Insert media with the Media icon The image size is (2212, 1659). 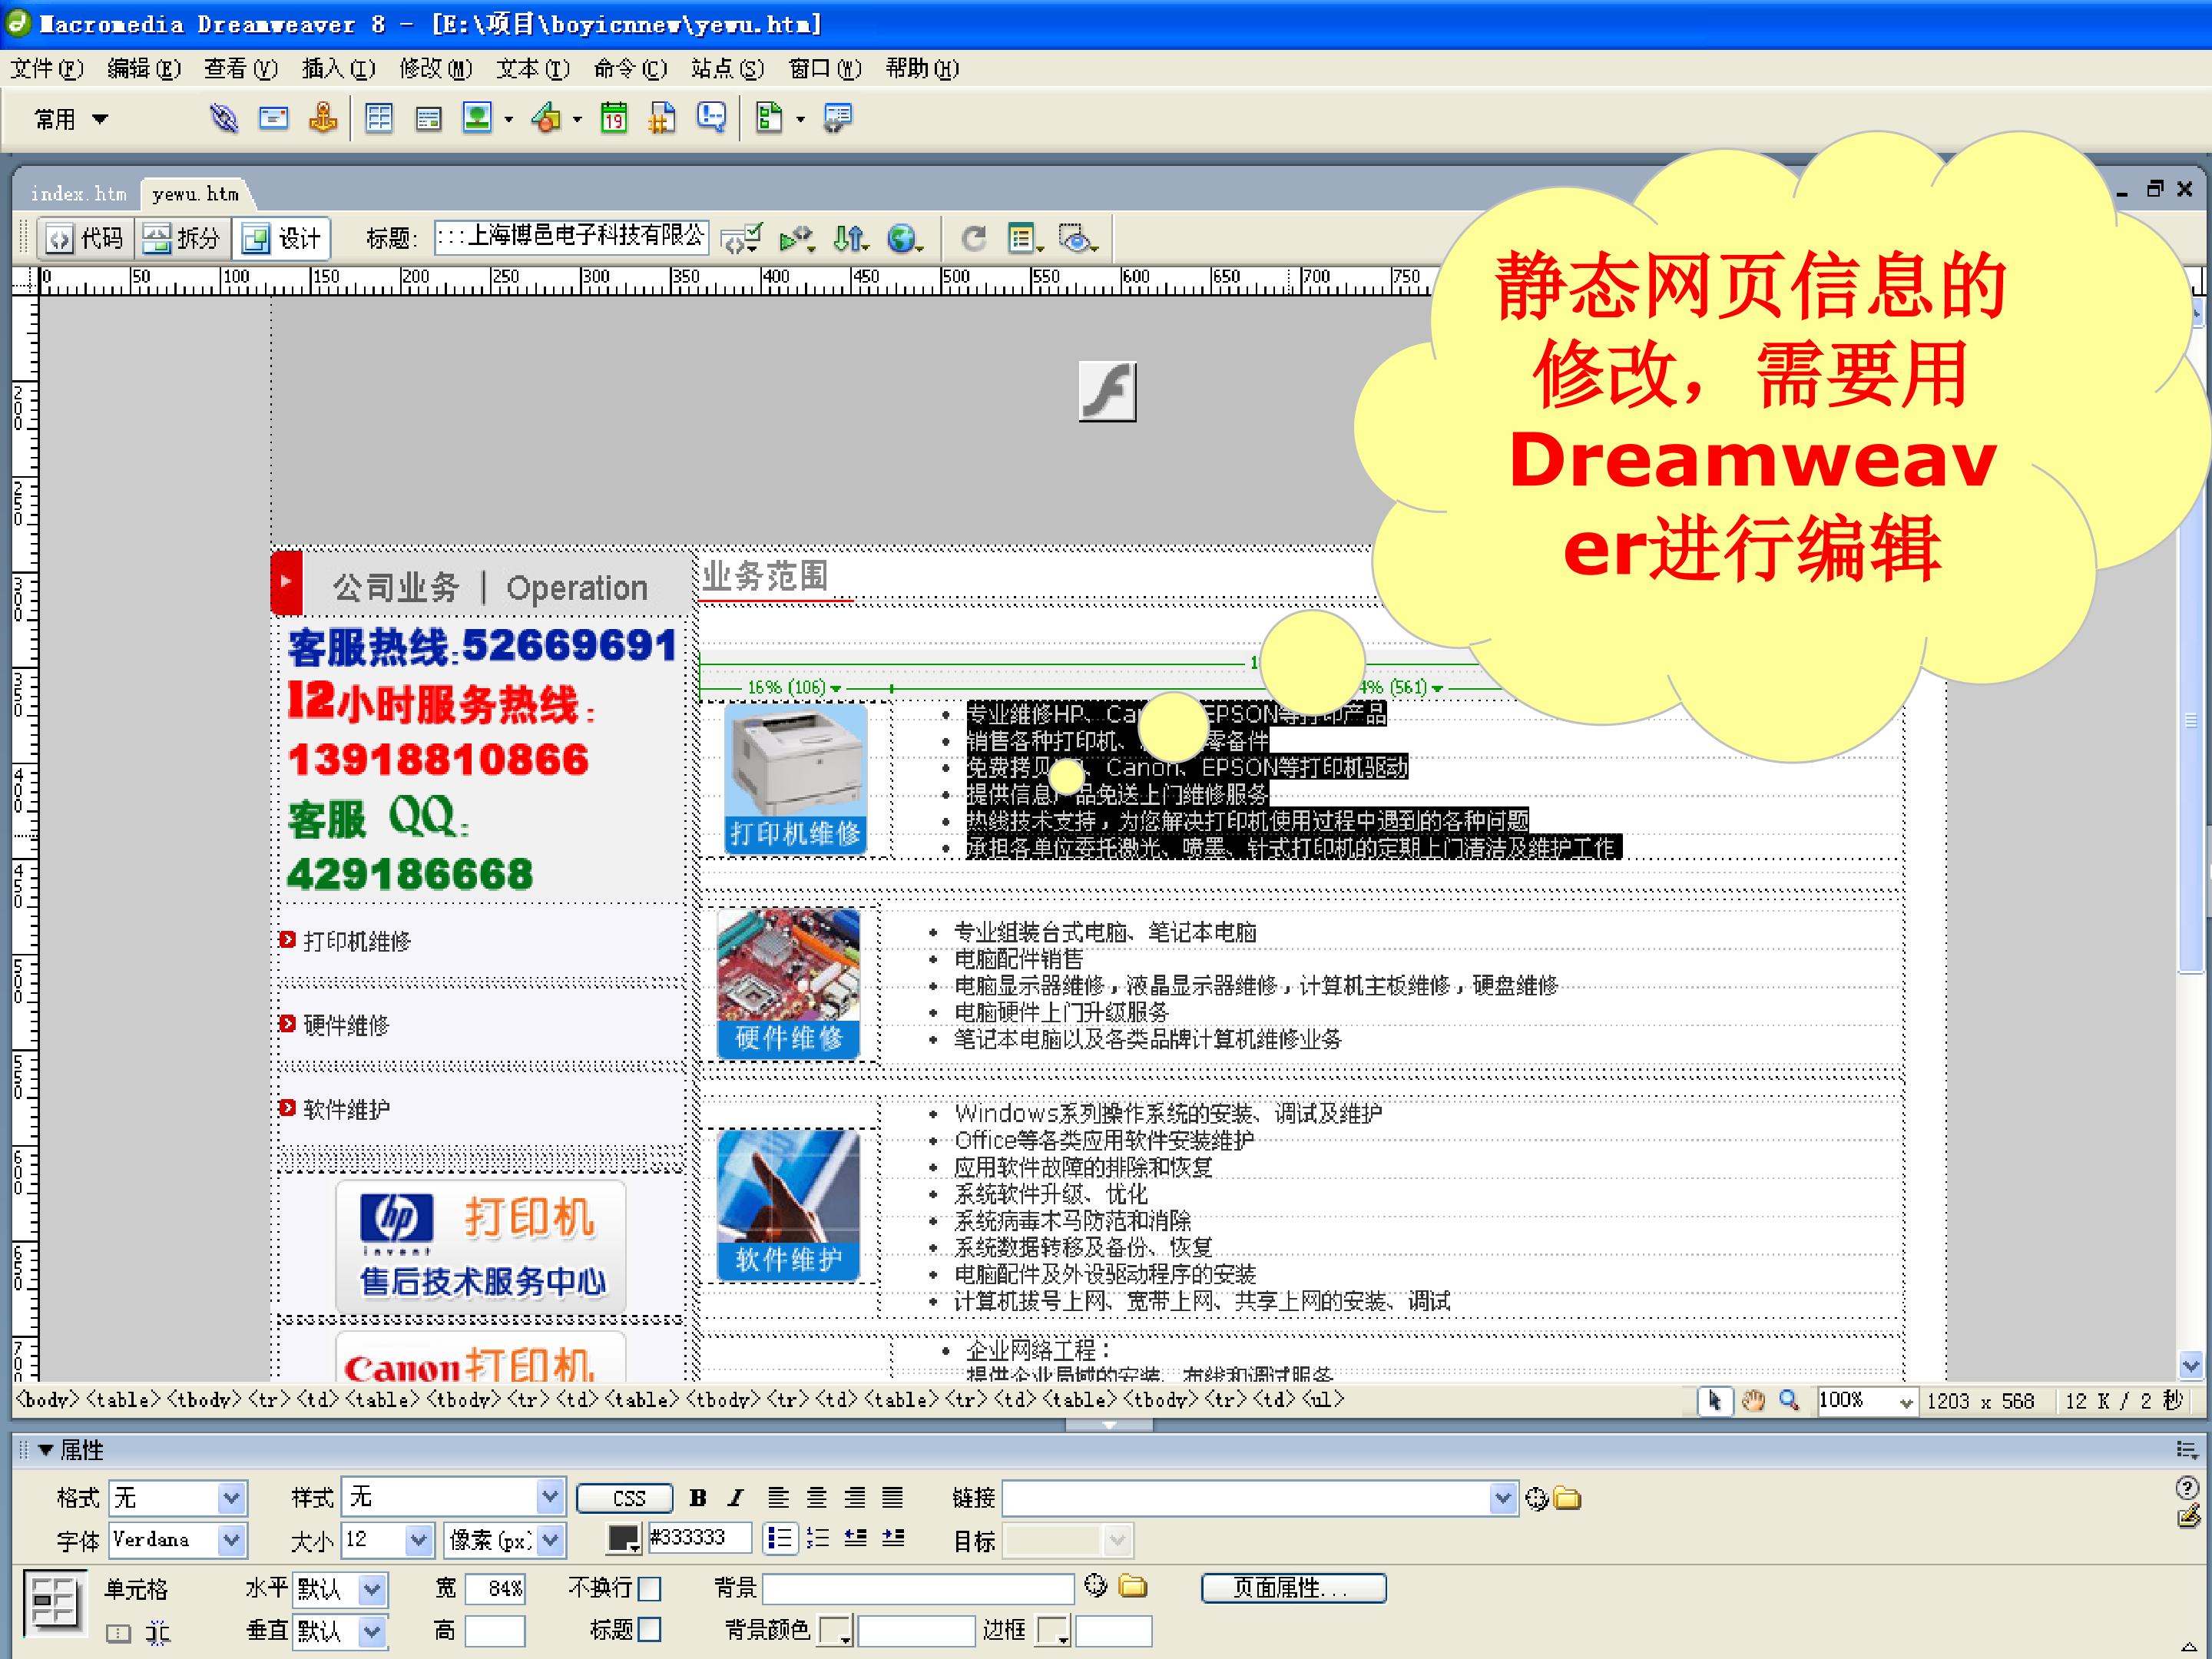(x=546, y=119)
